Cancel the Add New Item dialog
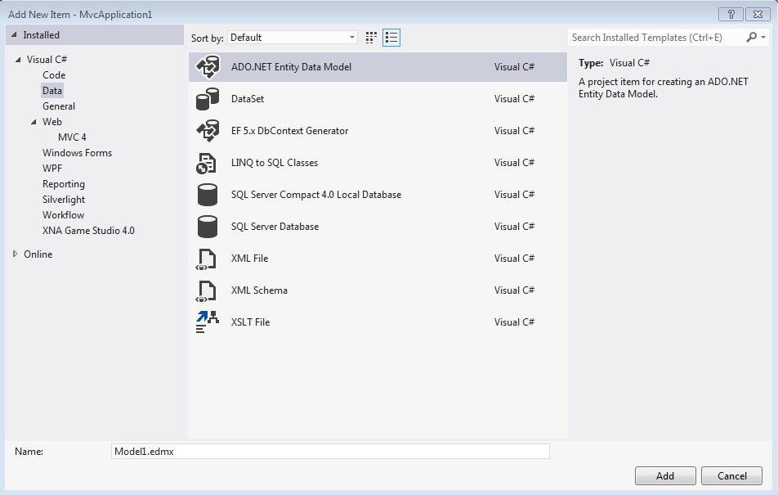778x495 pixels. (x=731, y=475)
